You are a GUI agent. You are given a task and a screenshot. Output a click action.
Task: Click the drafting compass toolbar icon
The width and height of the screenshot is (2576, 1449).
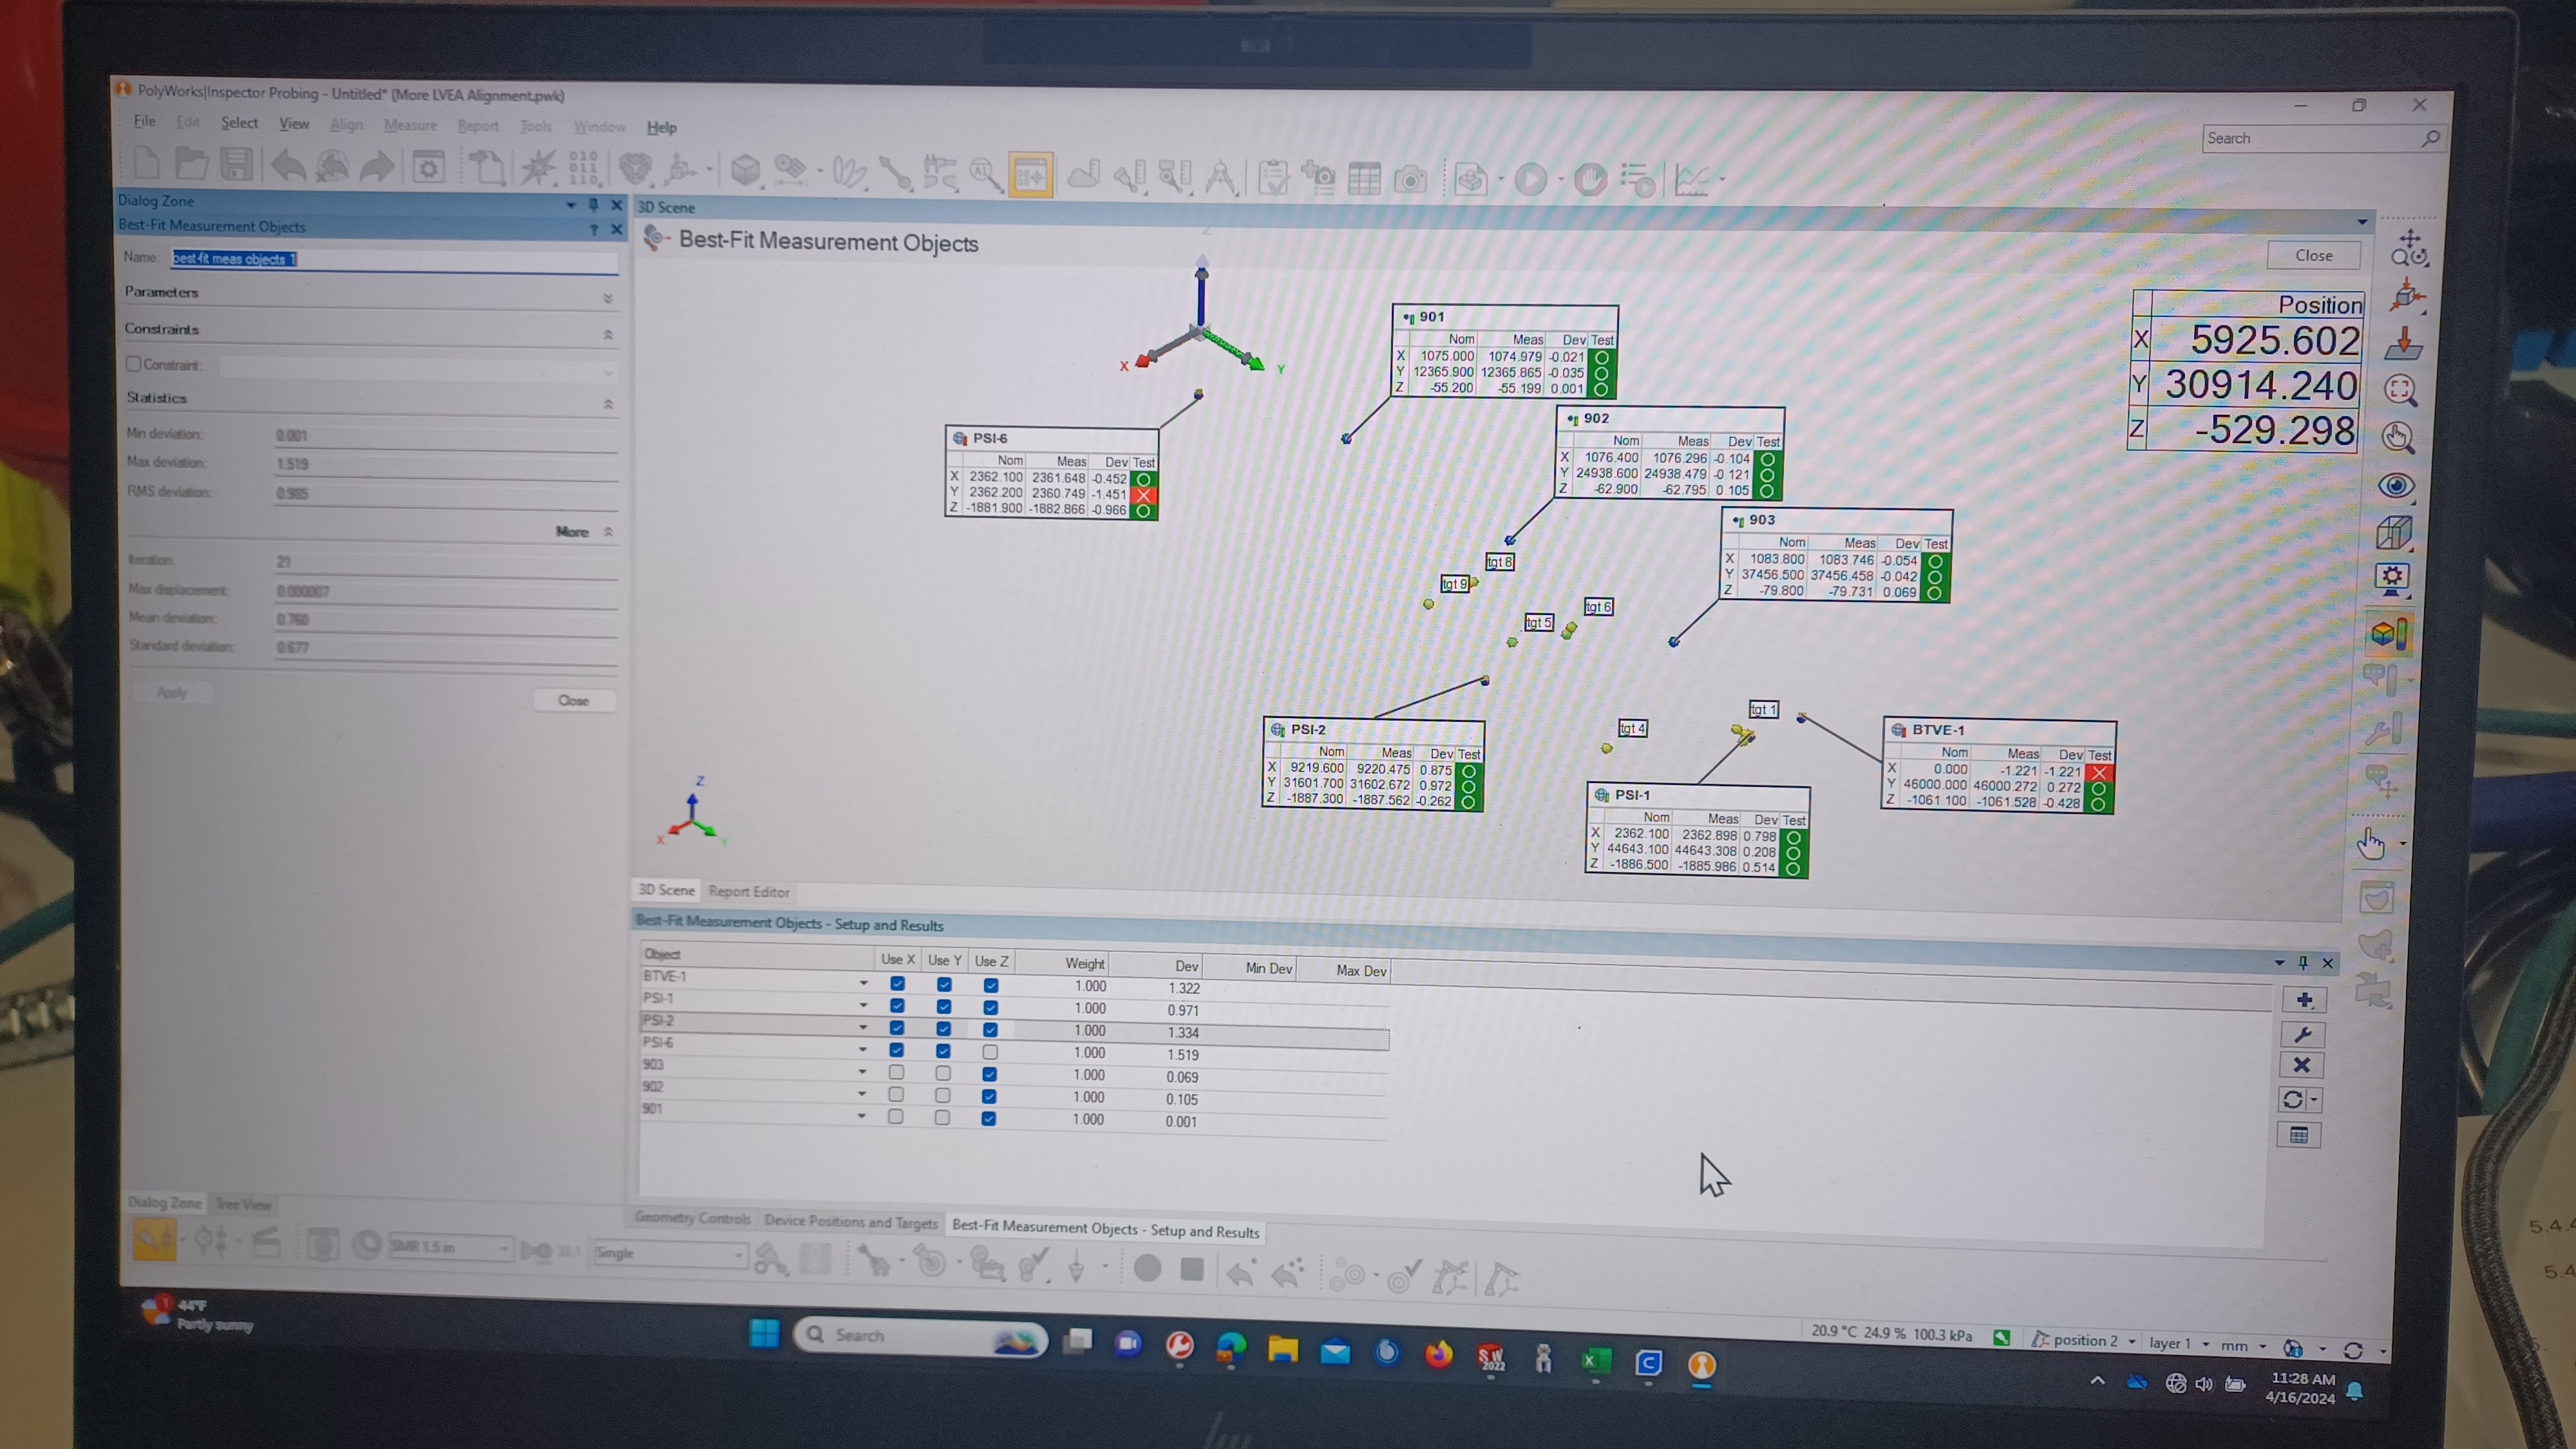1220,178
